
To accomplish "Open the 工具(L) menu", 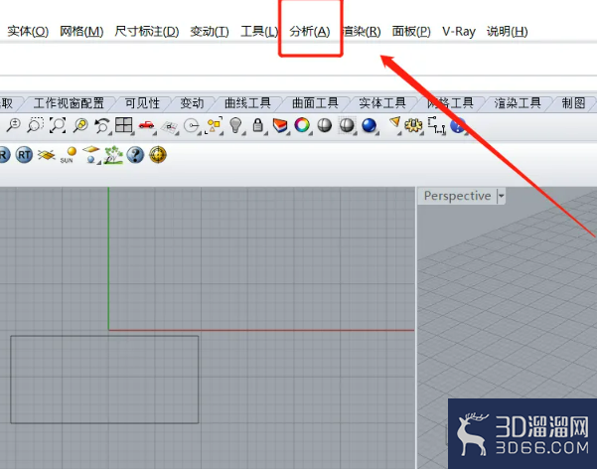I will (259, 32).
